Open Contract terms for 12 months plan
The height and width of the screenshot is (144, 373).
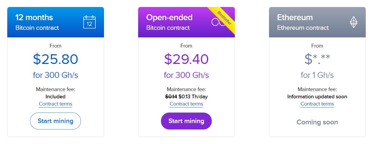click(56, 104)
